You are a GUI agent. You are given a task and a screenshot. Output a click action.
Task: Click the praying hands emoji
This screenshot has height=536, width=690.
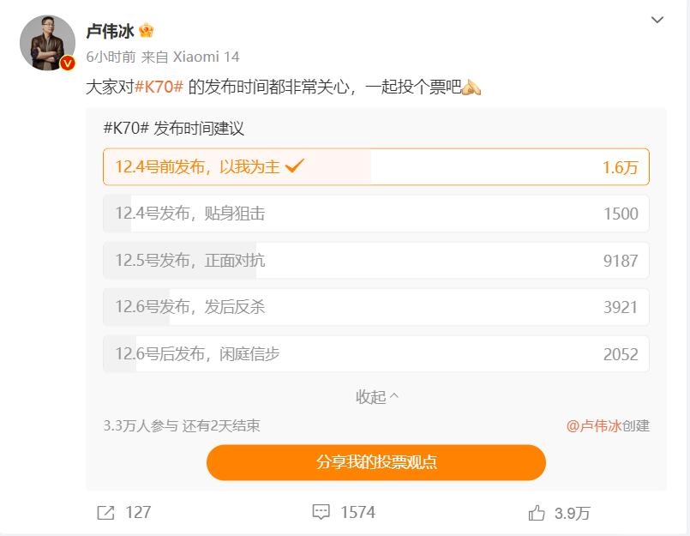[x=471, y=87]
